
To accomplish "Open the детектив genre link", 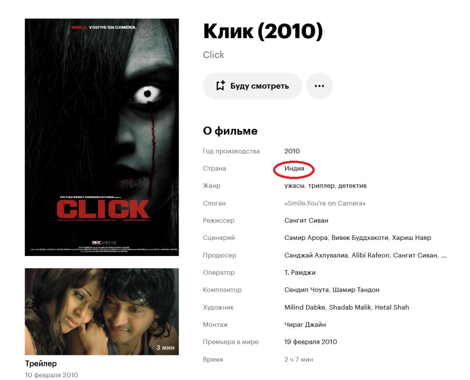I will click(x=352, y=186).
